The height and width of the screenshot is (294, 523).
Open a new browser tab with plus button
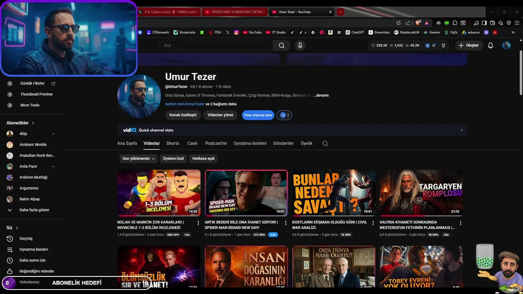[x=340, y=12]
